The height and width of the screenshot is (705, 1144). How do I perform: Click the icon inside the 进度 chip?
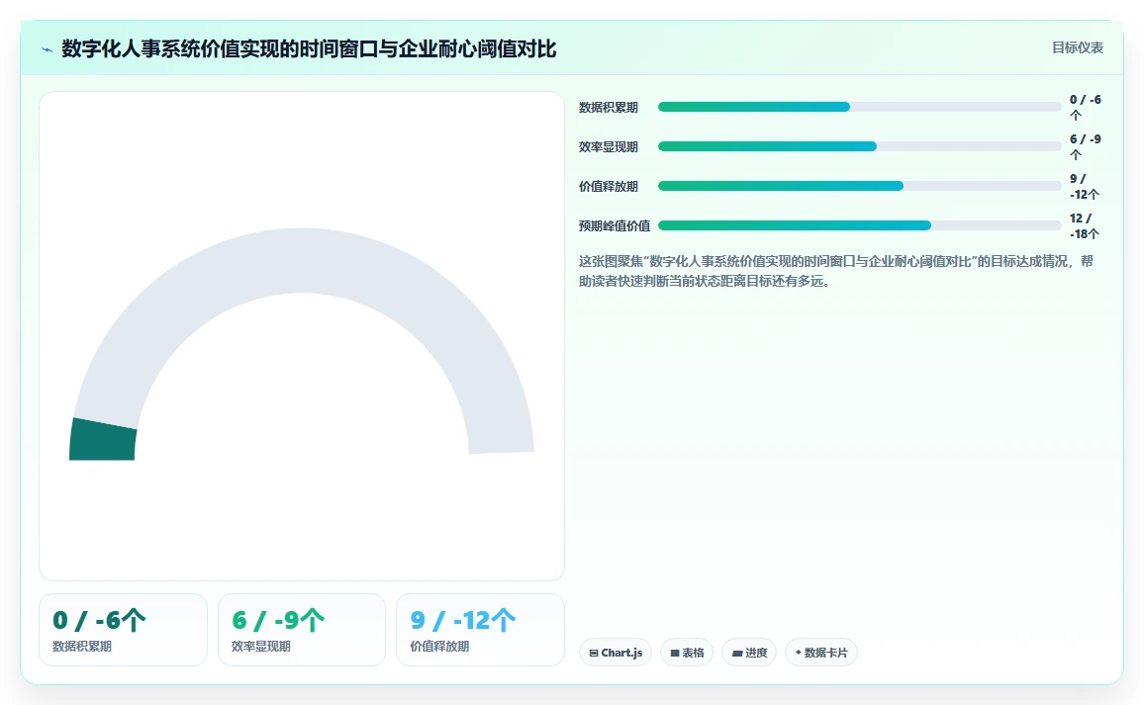[737, 654]
